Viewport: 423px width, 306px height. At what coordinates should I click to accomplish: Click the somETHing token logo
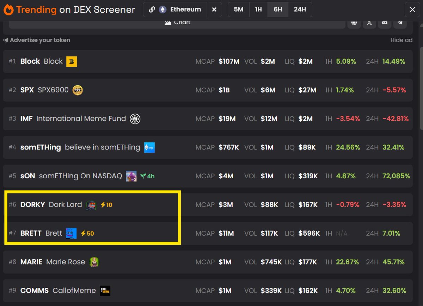pos(149,147)
